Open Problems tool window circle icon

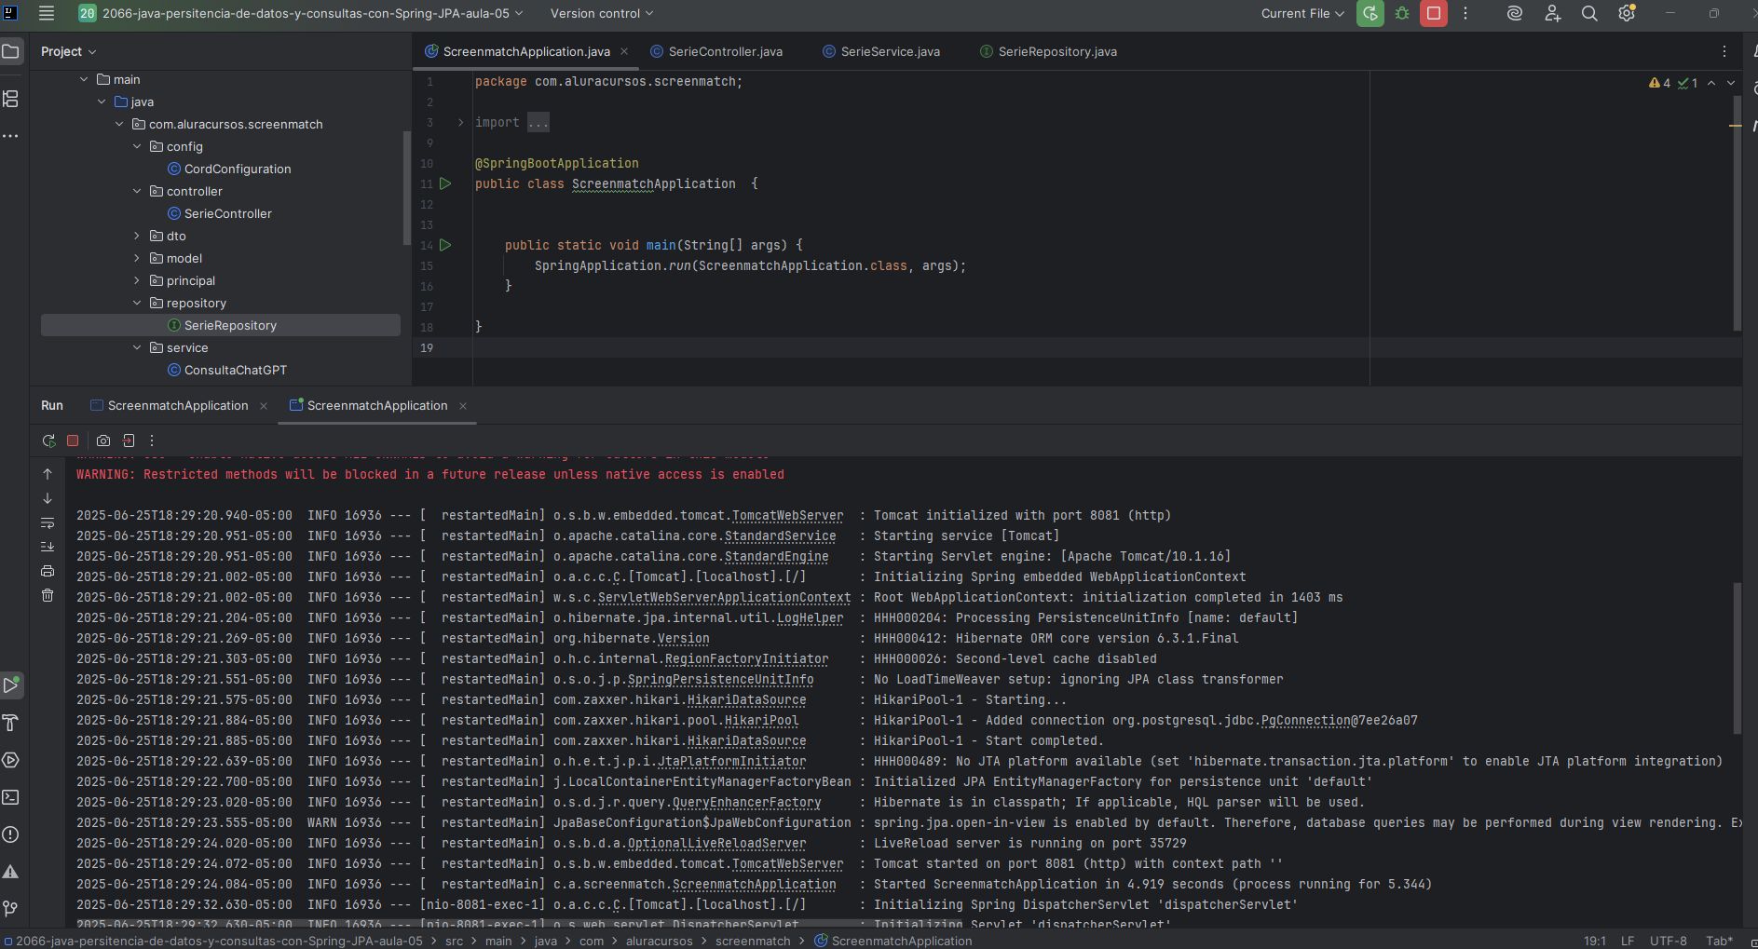click(11, 834)
